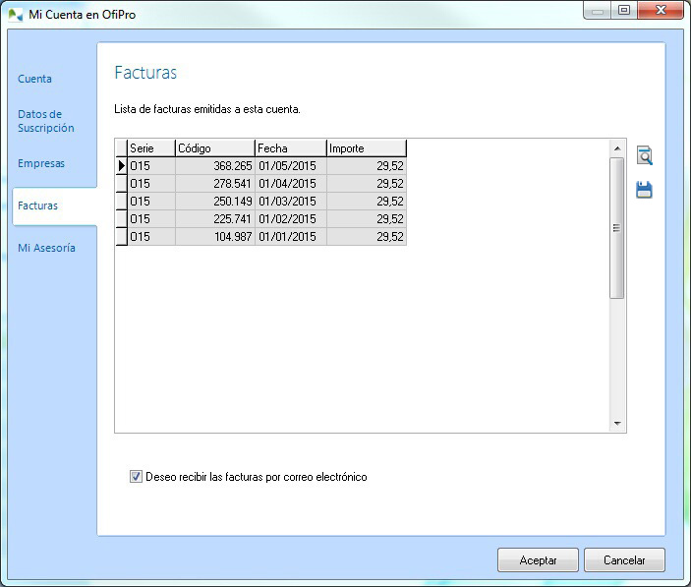
Task: Sort by the Serie column header
Action: [x=151, y=148]
